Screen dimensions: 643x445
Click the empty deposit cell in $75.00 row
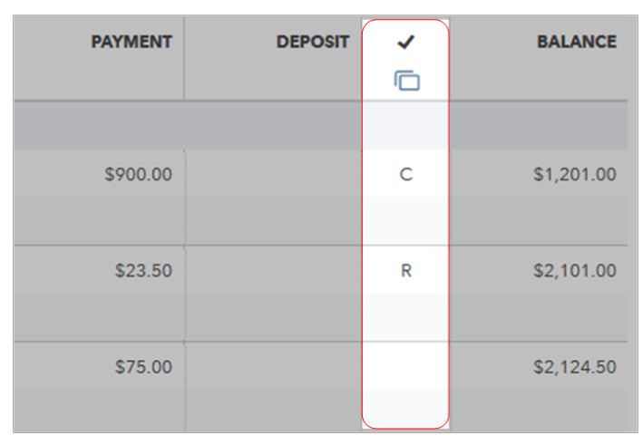coord(272,366)
